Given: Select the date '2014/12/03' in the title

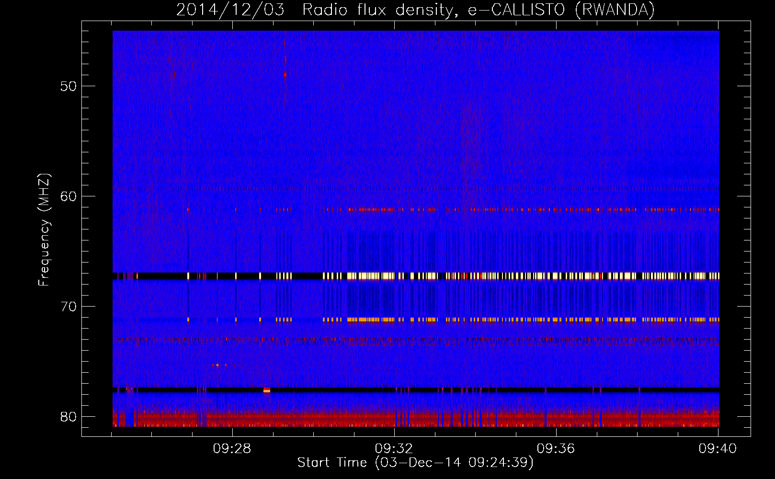Looking at the screenshot, I should click(x=230, y=10).
